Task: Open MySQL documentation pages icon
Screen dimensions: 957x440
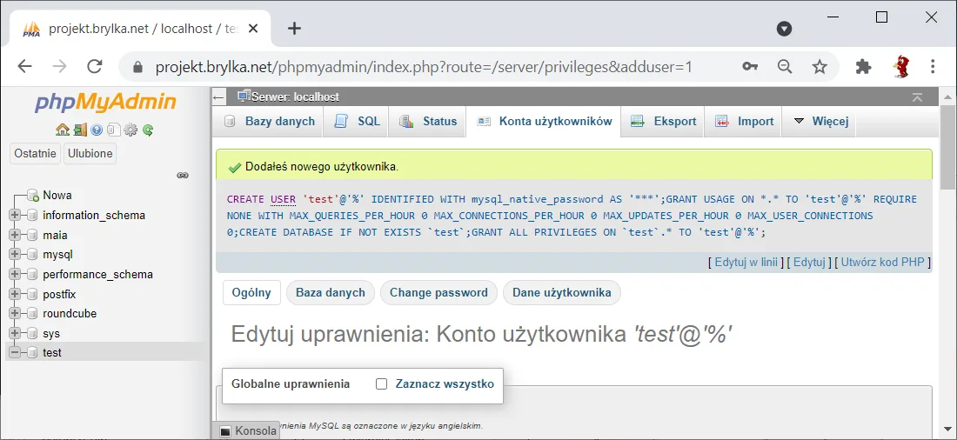Action: point(113,130)
